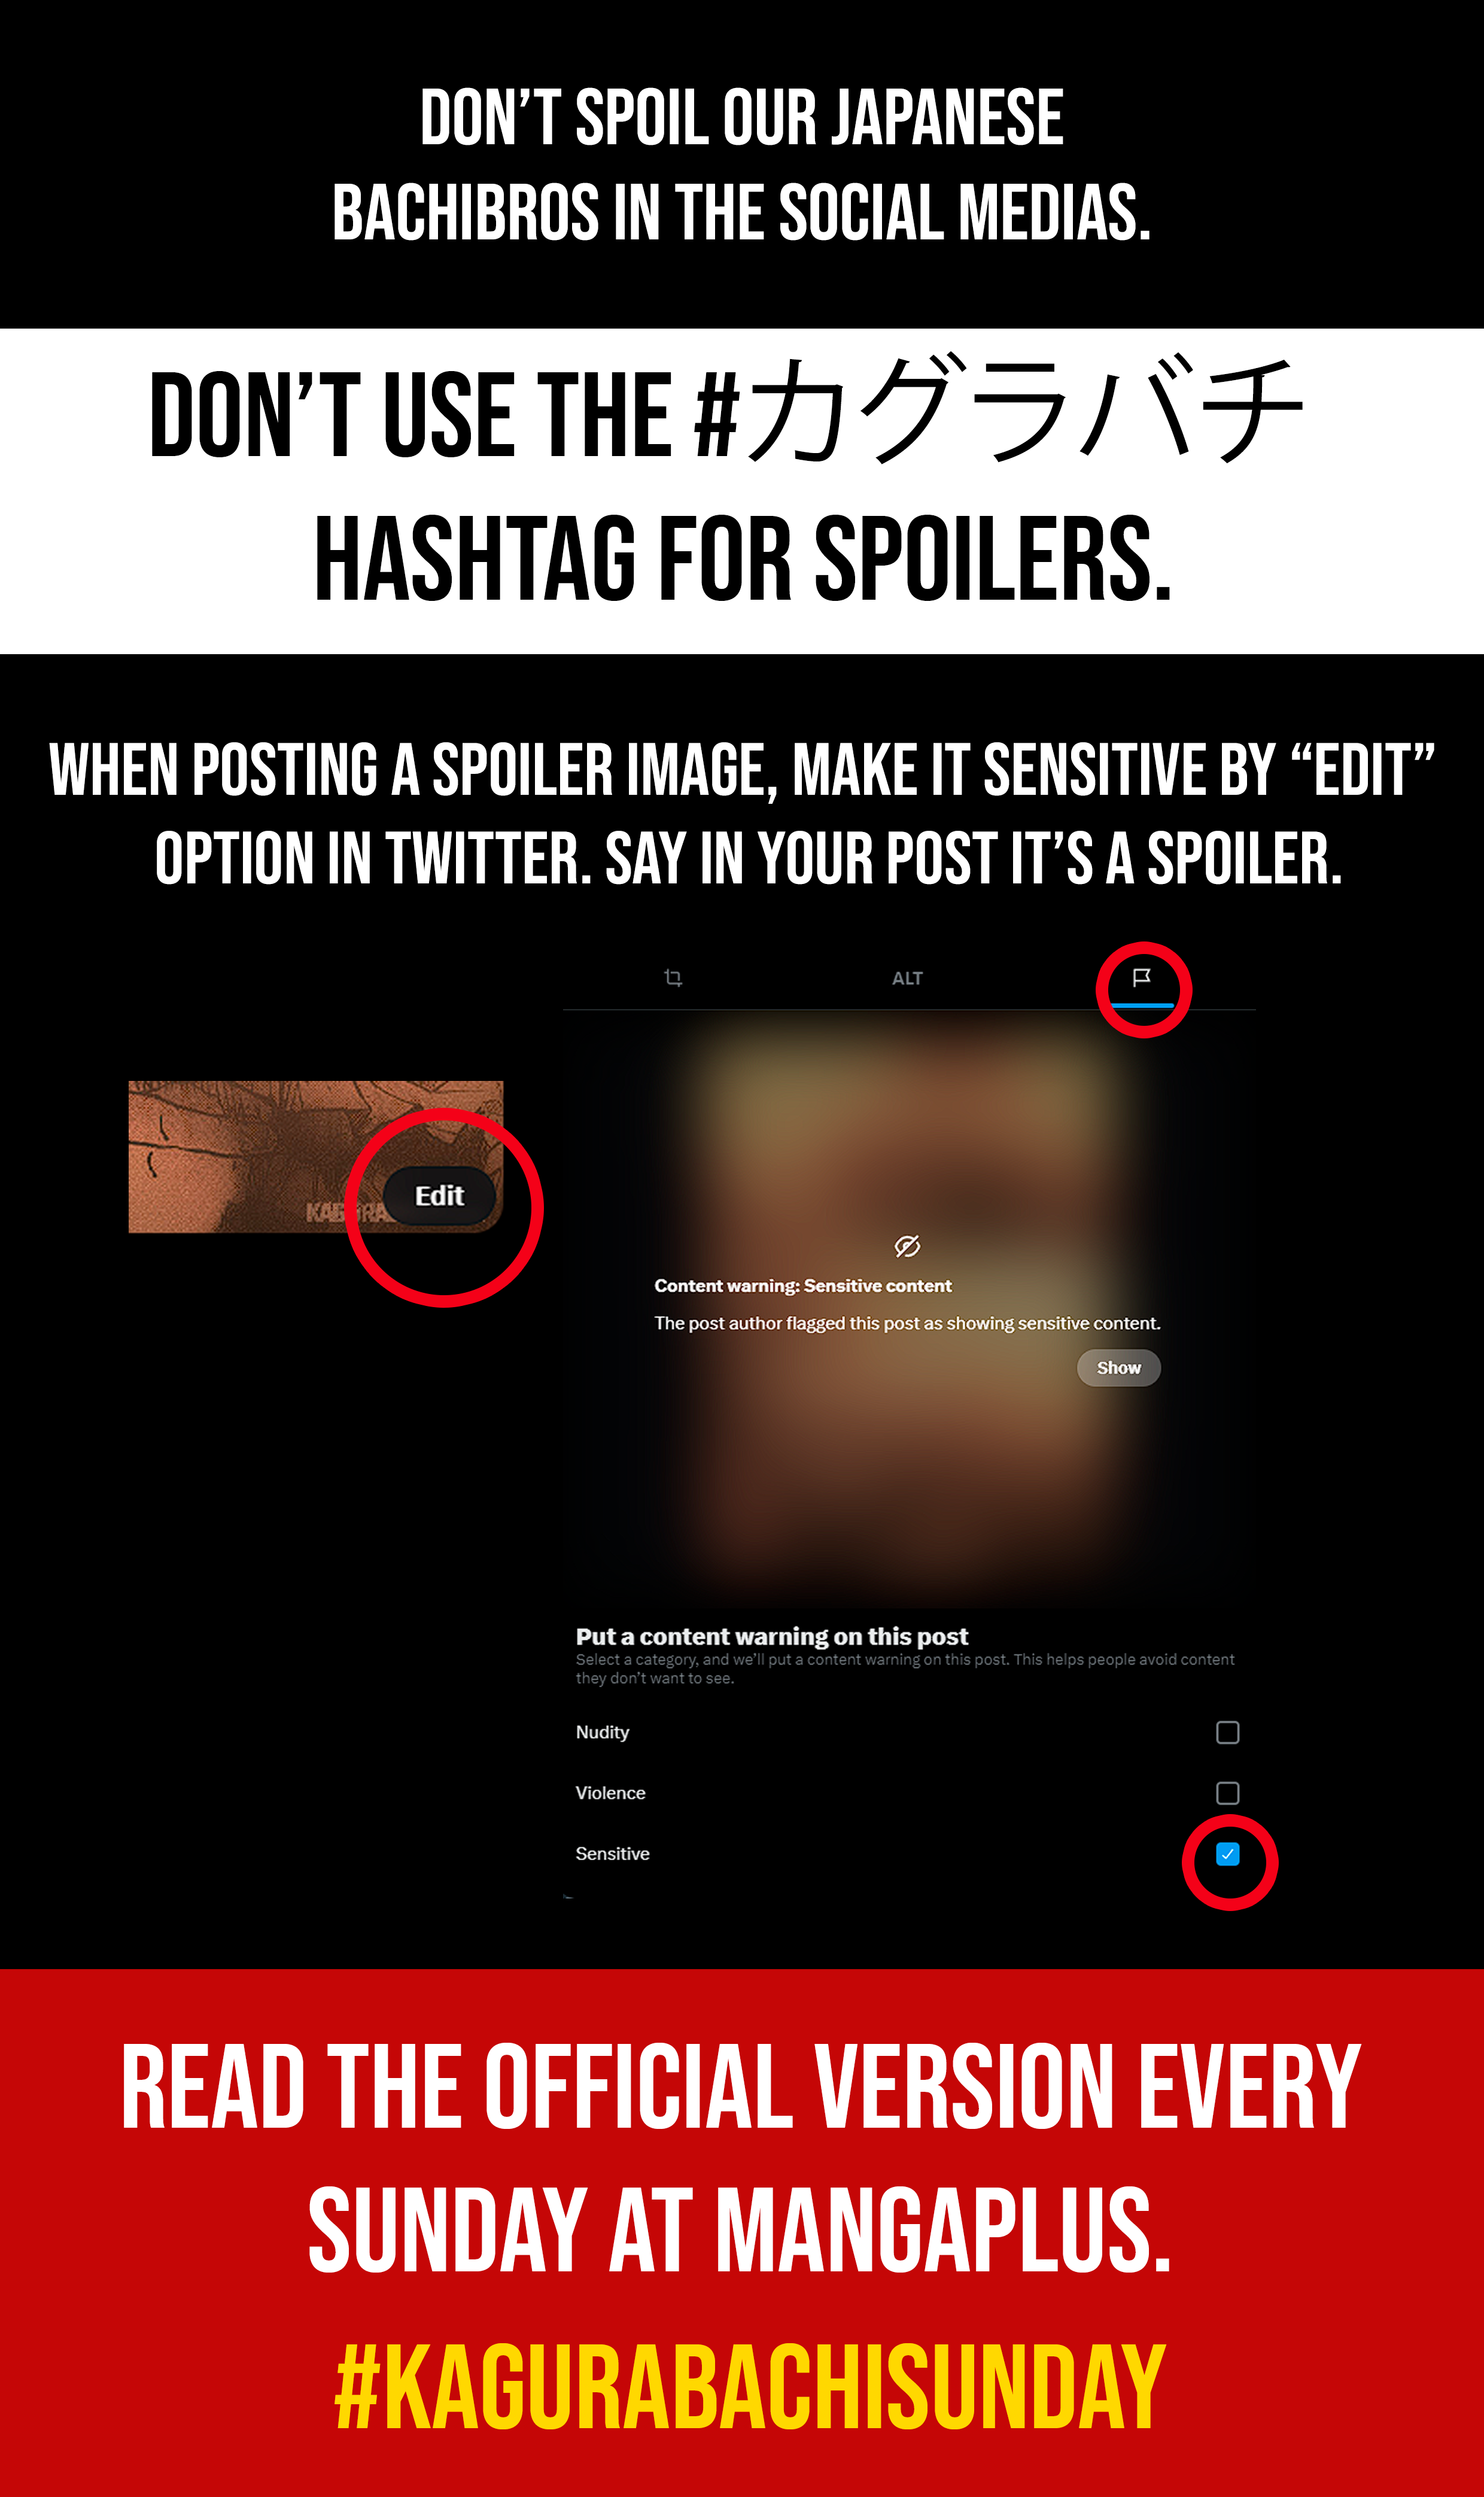1484x2497 pixels.
Task: Click the 'Read the official version' banner
Action: click(x=742, y=2232)
